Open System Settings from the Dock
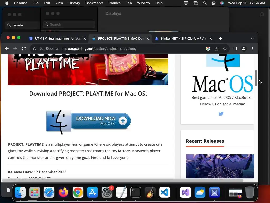 (107, 192)
